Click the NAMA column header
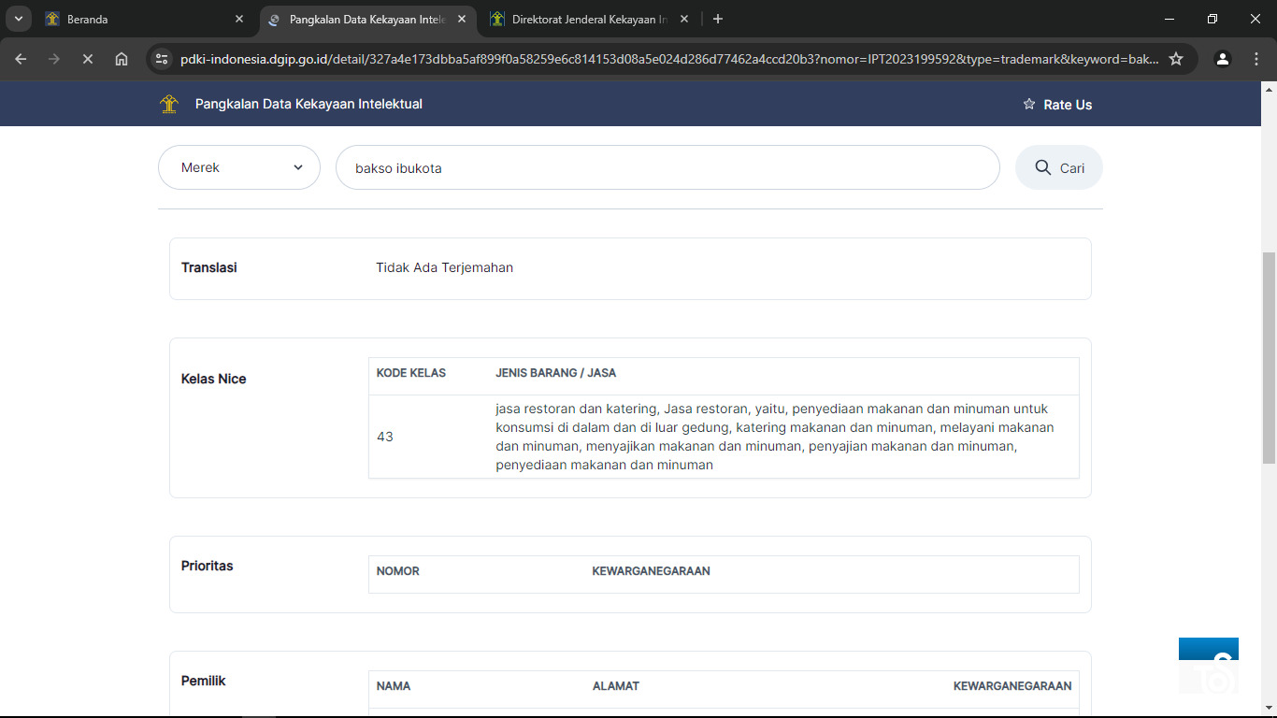The image size is (1277, 718). point(394,686)
